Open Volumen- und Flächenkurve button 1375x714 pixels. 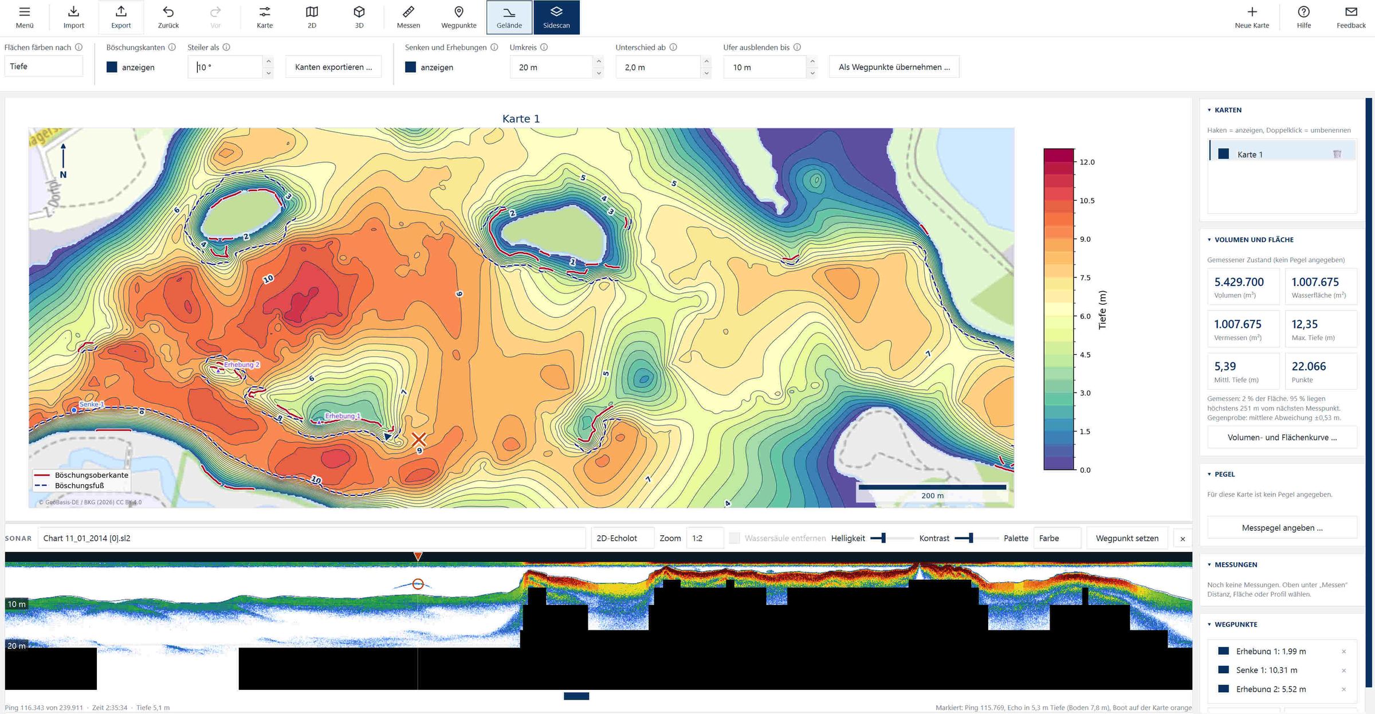click(x=1282, y=437)
